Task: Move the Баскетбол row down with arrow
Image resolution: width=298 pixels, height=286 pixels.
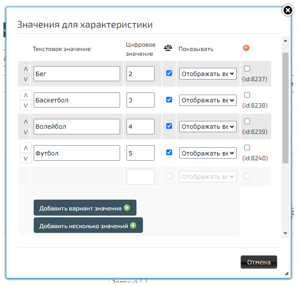Action: [x=25, y=105]
